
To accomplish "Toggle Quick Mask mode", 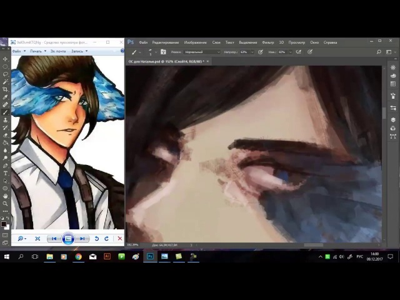I will click(x=5, y=235).
